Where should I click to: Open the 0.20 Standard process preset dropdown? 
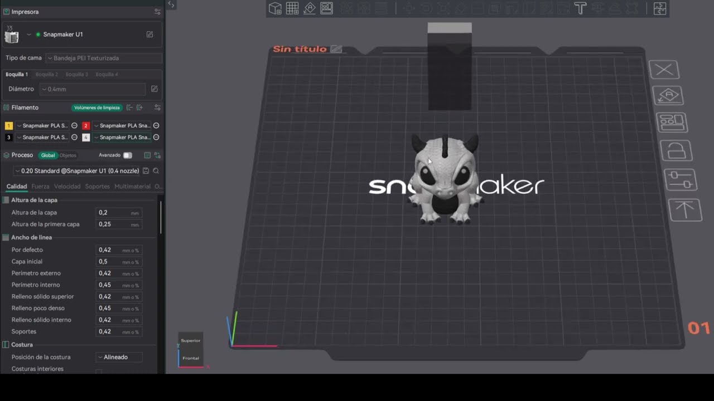(77, 171)
